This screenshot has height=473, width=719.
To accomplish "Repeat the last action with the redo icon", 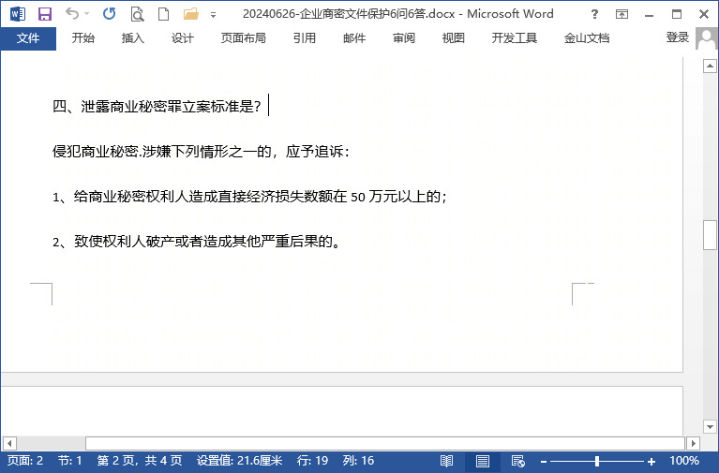I will 109,14.
